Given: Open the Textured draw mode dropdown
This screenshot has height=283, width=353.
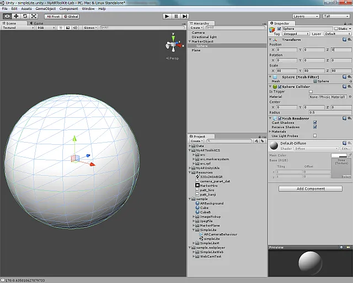Looking at the screenshot, I should click(18, 28).
